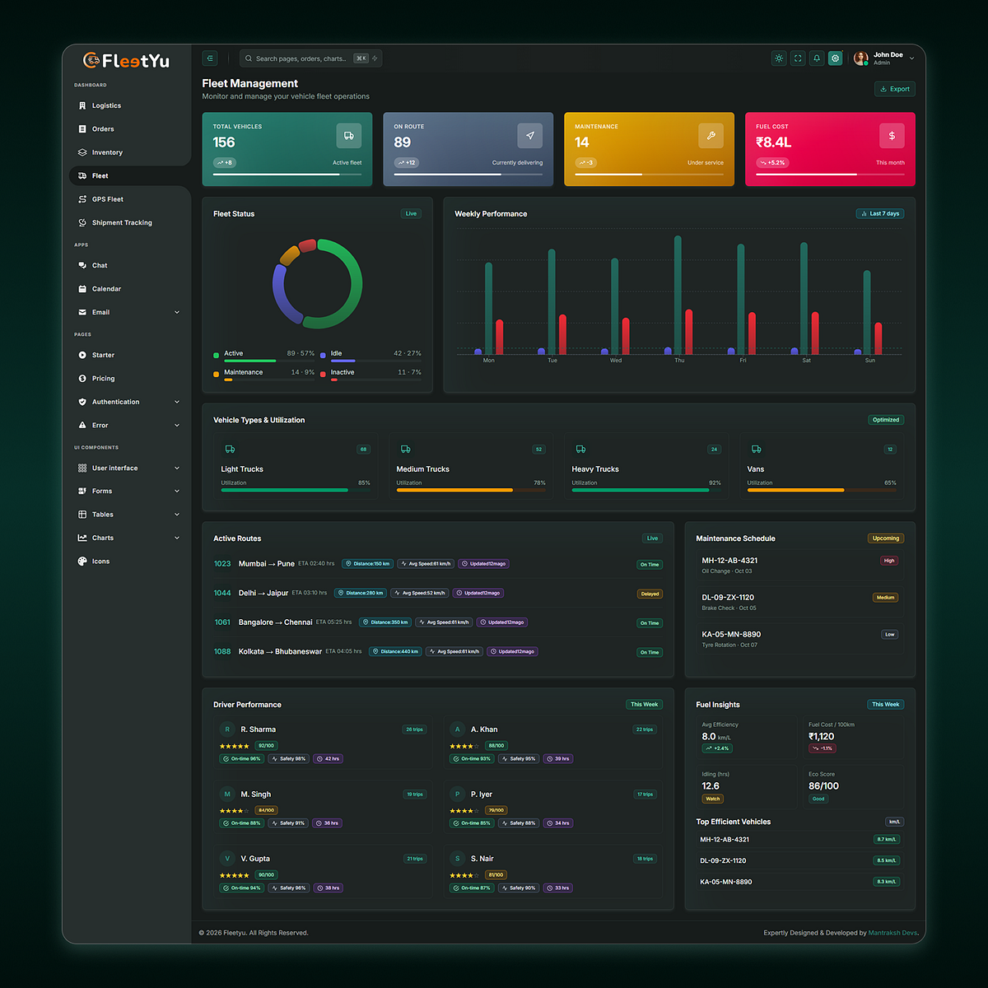
Task: Click the Pricing sidebar icon
Action: [x=82, y=379]
